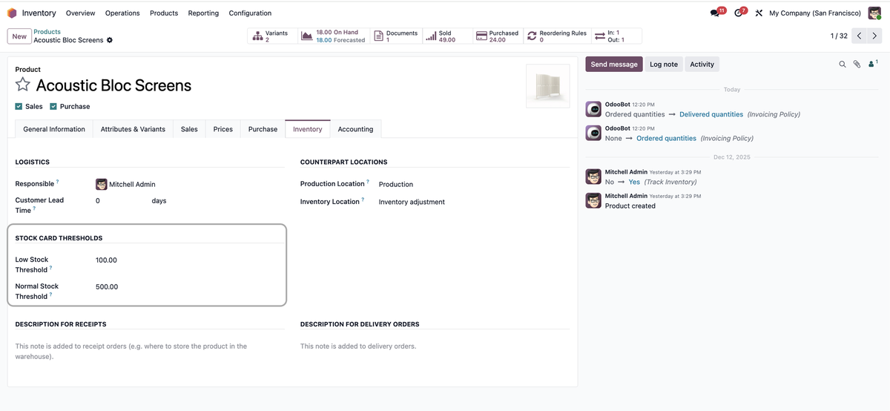Switch to the Prices tab
The image size is (890, 411).
tap(223, 129)
